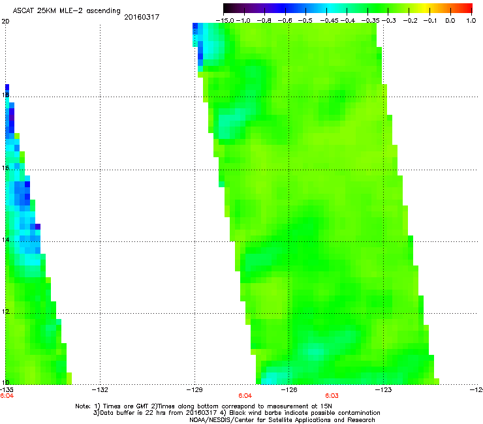Screen dimensions: 483x424
Task: Click the title 'ASCAT 25KM MLE-2 ascending'
Action: point(67,11)
